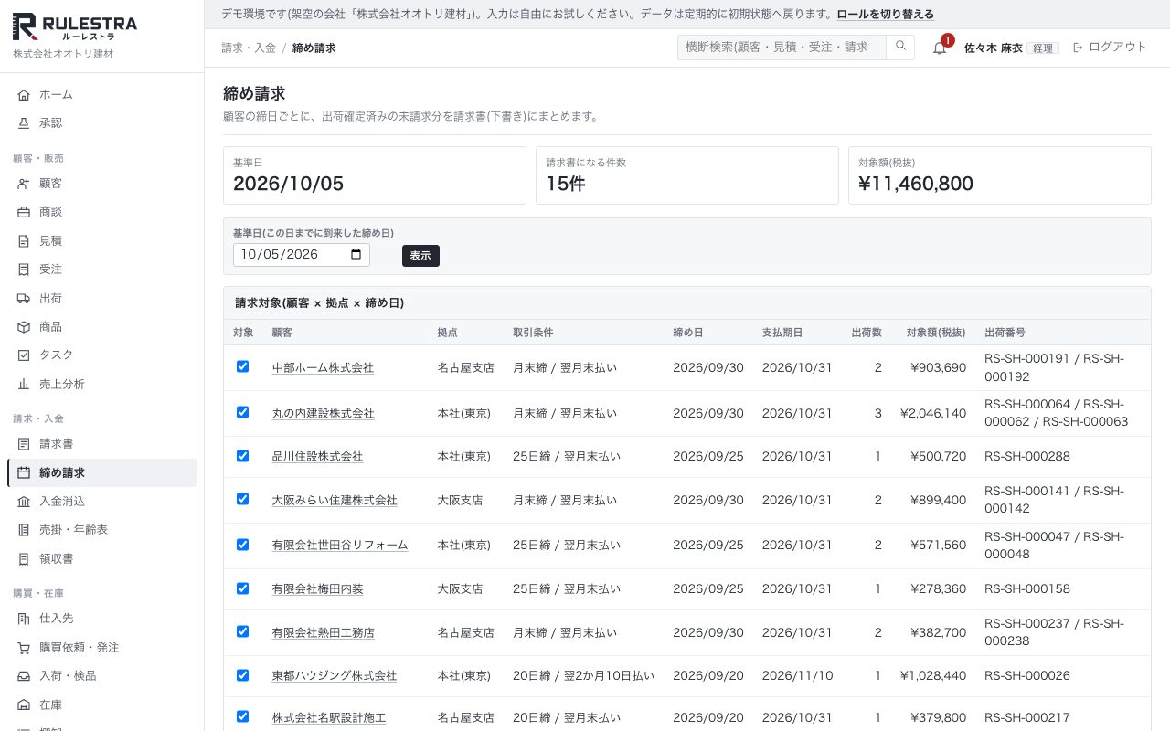Screen dimensions: 1170x731
Task: Click the ログアウト link
Action: coord(1110,48)
